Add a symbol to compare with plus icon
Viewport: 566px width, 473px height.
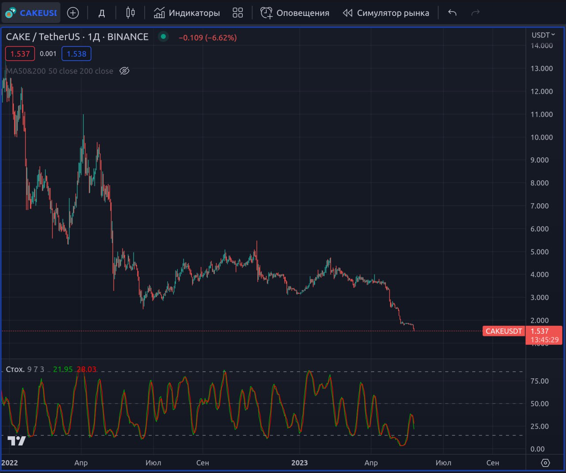tap(73, 13)
